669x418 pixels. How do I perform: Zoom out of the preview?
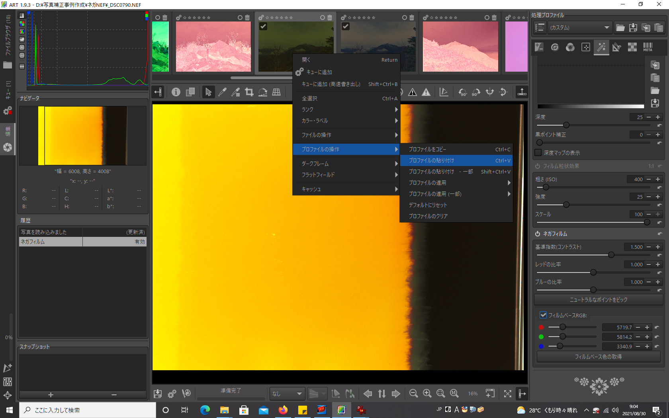(414, 394)
